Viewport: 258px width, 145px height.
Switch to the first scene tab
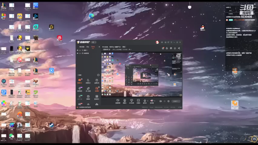[82, 47]
